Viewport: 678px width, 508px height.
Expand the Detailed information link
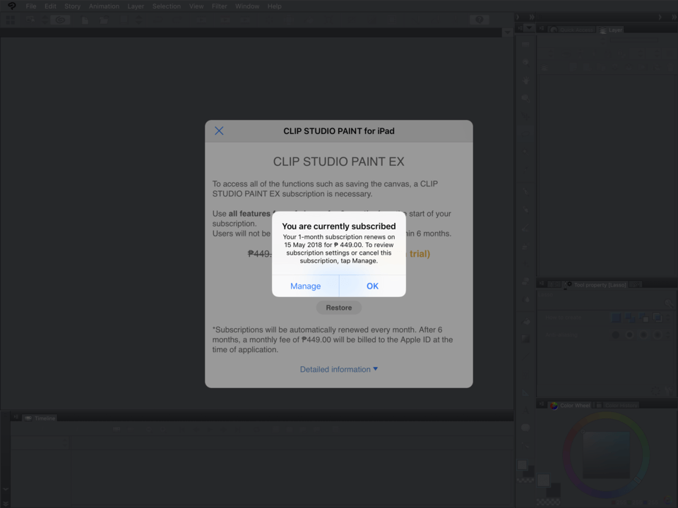pos(338,369)
